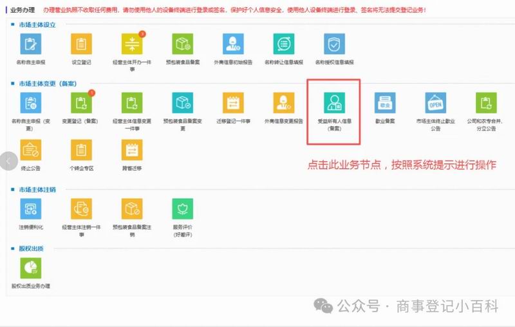The width and height of the screenshot is (515, 327).
Task: Open 跨省迁移 icon
Action: pyautogui.click(x=131, y=149)
